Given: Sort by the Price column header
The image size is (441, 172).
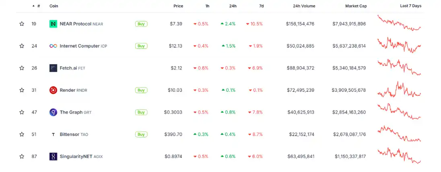Looking at the screenshot, I should point(178,6).
